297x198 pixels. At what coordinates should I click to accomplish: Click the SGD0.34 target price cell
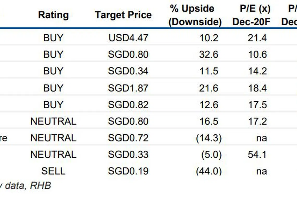point(128,71)
